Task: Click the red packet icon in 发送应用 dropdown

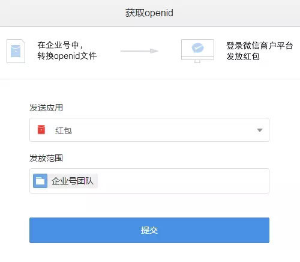Action: point(41,130)
